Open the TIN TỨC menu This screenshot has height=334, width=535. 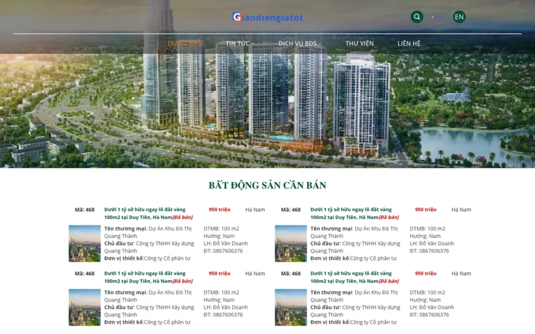point(238,44)
